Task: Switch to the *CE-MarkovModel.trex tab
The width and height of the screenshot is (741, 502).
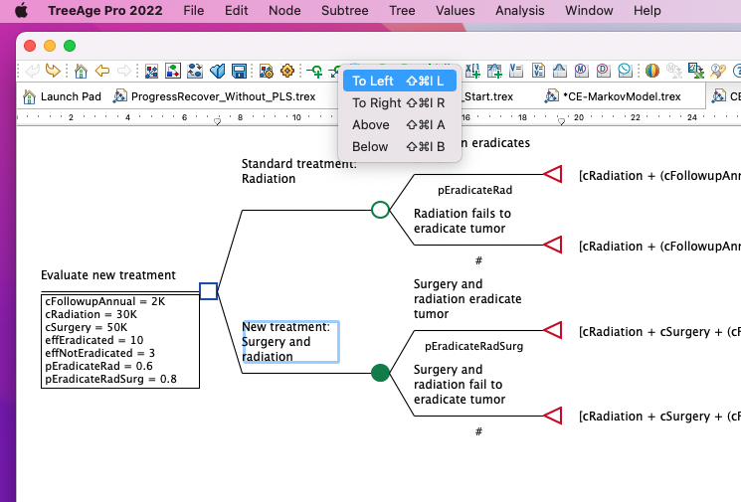Action: pos(613,96)
